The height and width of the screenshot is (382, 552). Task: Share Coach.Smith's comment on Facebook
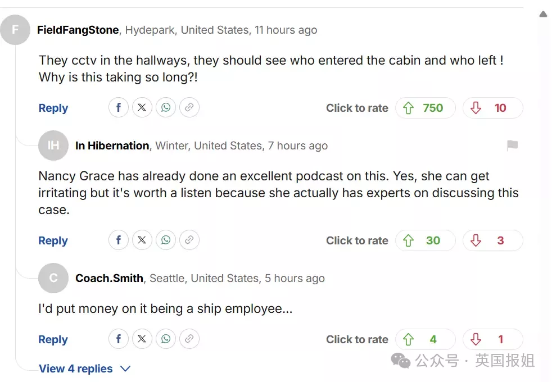click(119, 339)
